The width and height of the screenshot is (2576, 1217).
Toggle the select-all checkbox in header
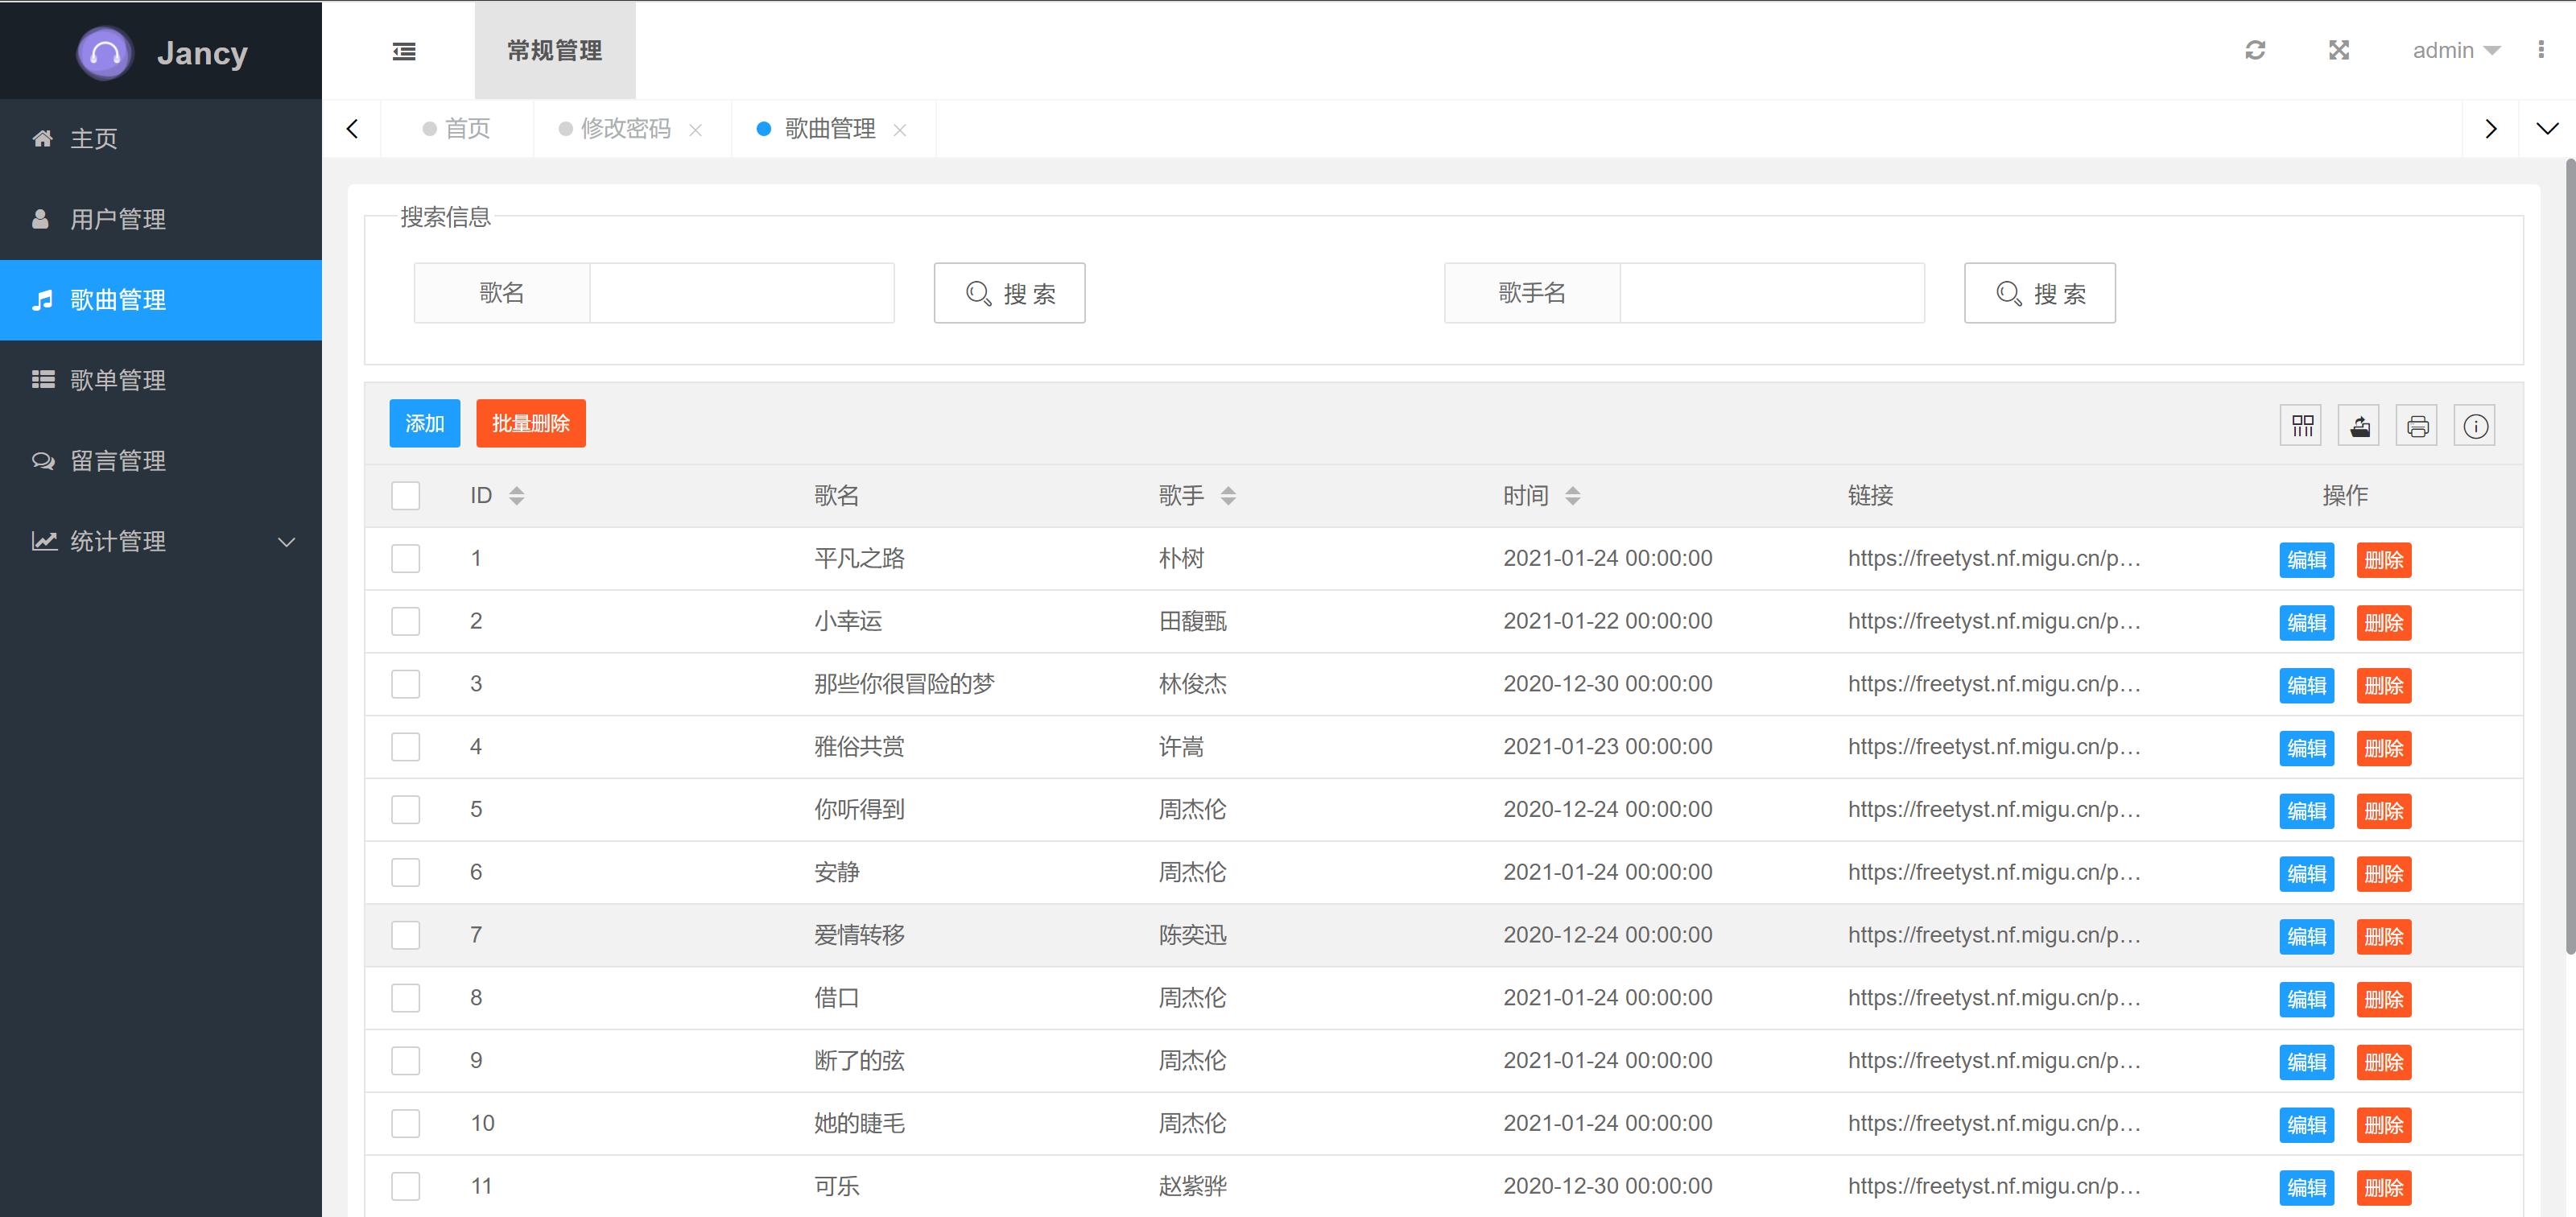[x=406, y=496]
